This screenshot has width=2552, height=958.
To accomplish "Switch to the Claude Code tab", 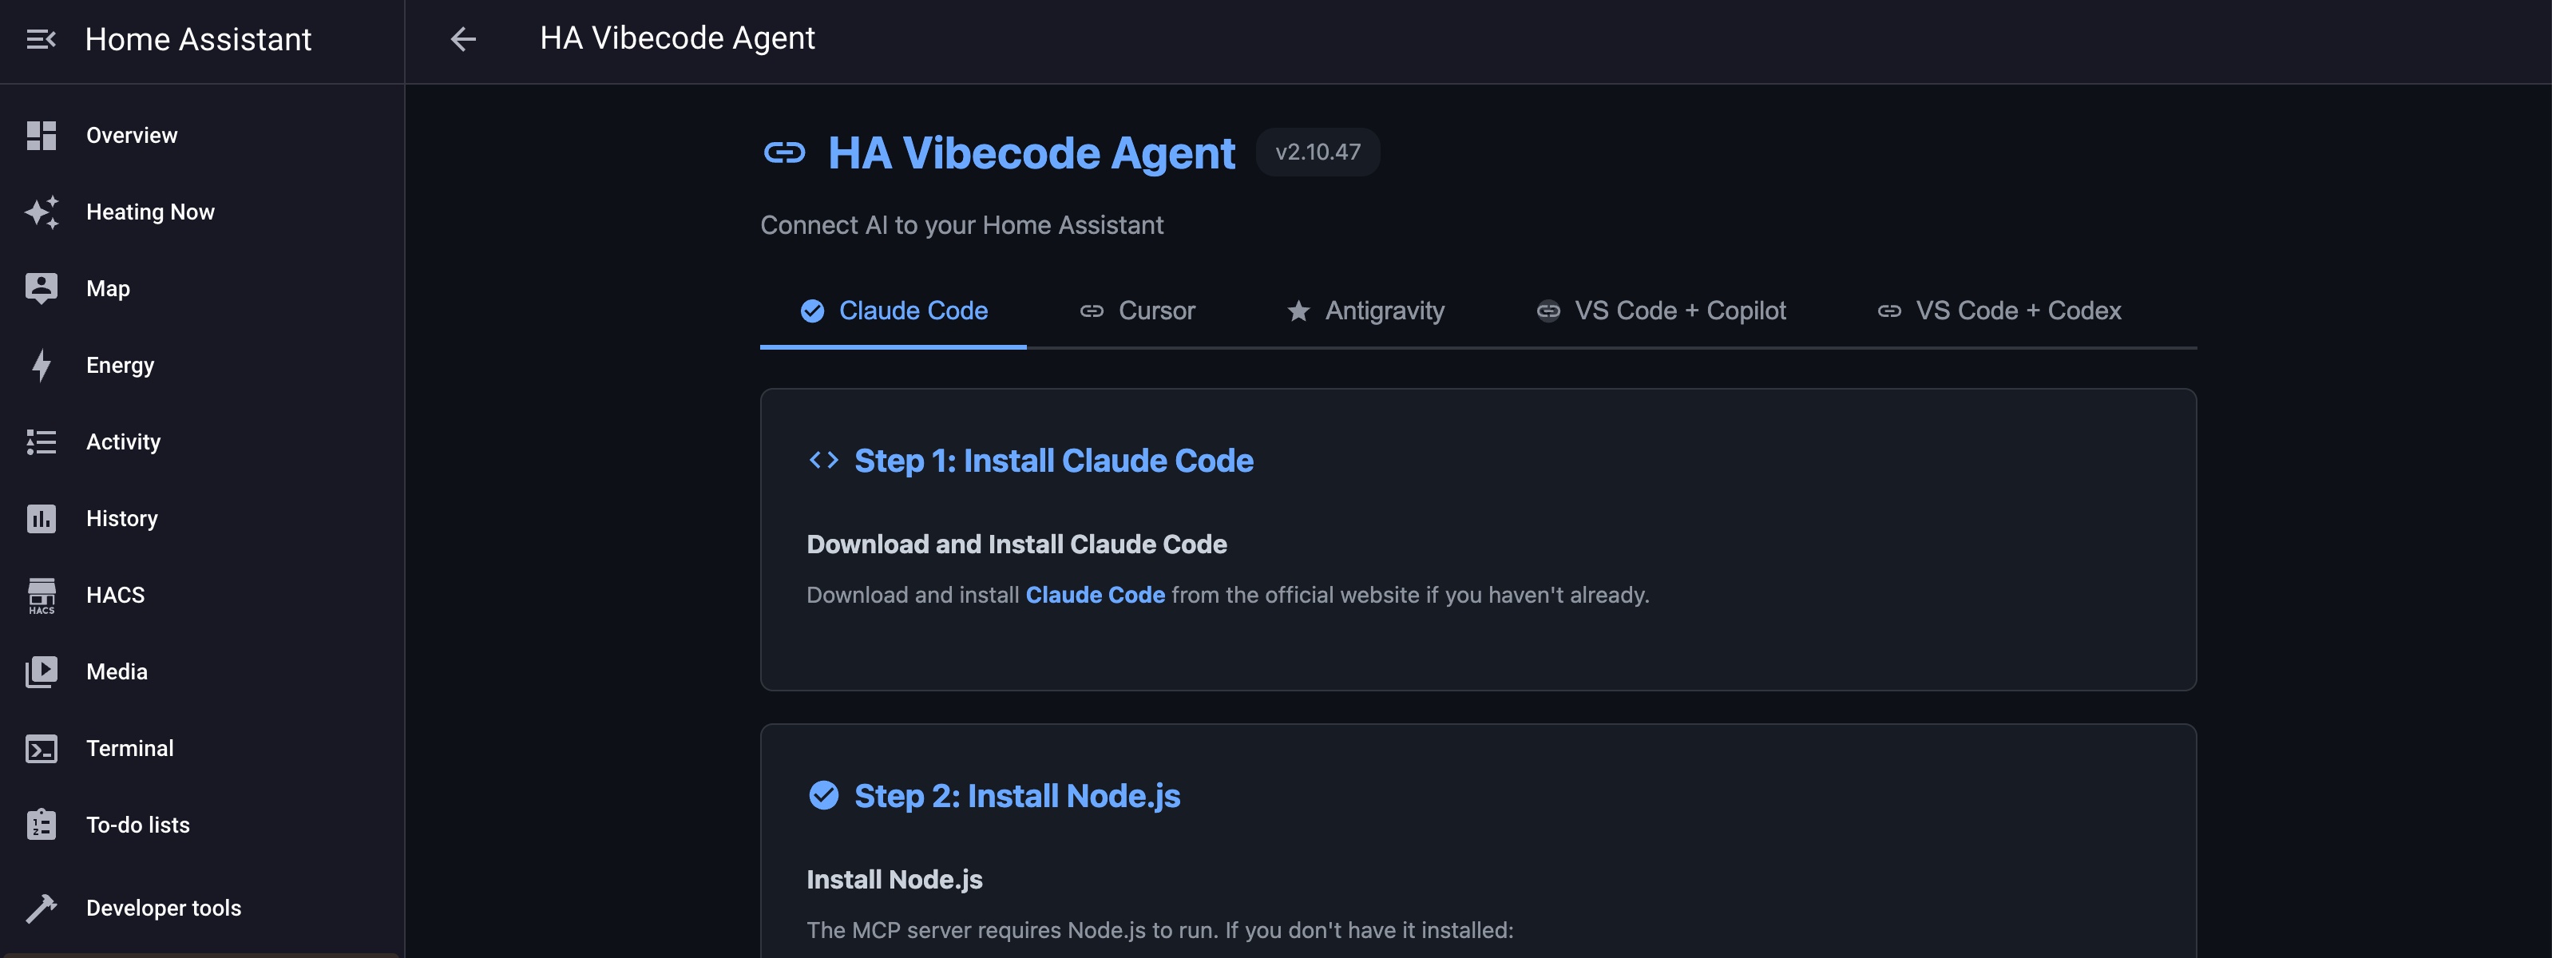I will point(894,311).
